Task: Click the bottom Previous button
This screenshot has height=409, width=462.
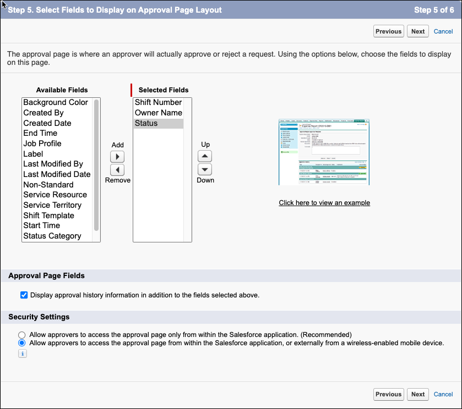Action: point(388,394)
